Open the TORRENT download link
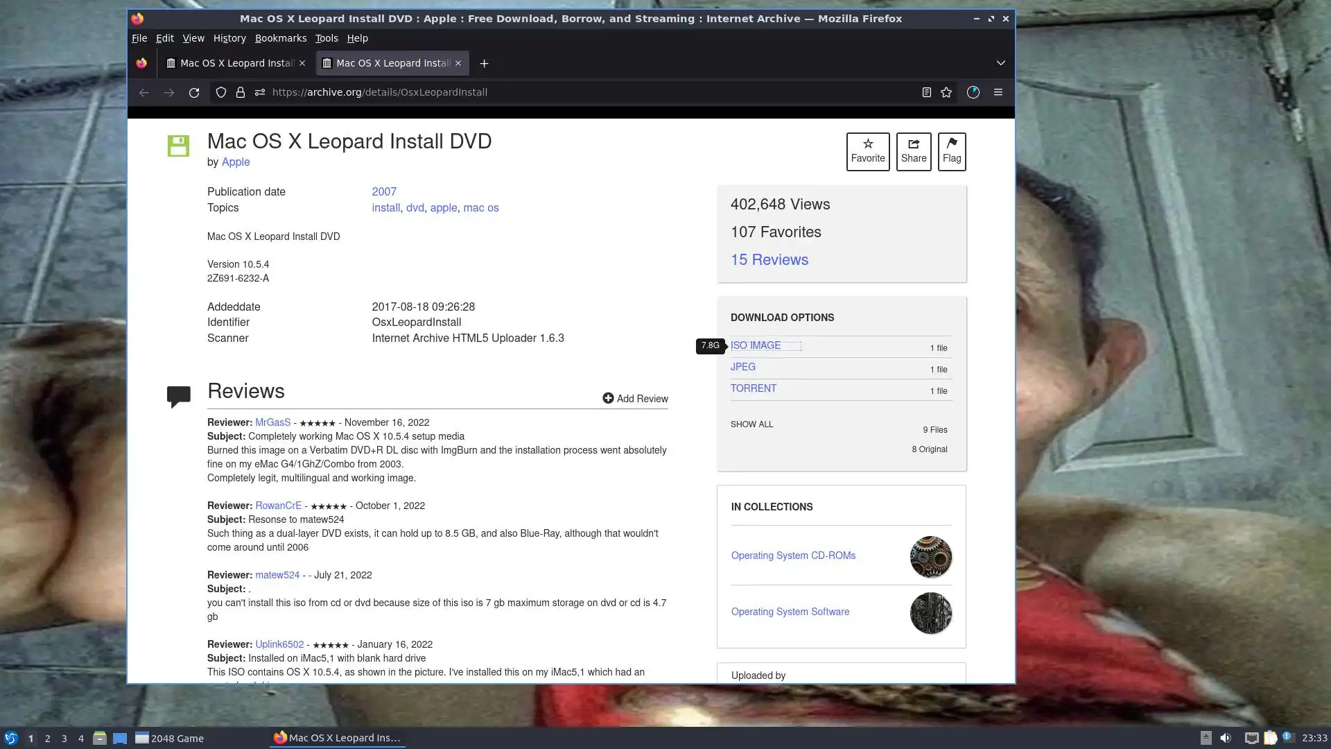The width and height of the screenshot is (1331, 749). coord(754,388)
